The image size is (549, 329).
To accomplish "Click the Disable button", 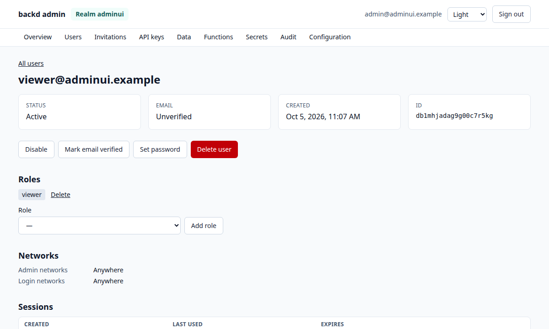I will 36,149.
